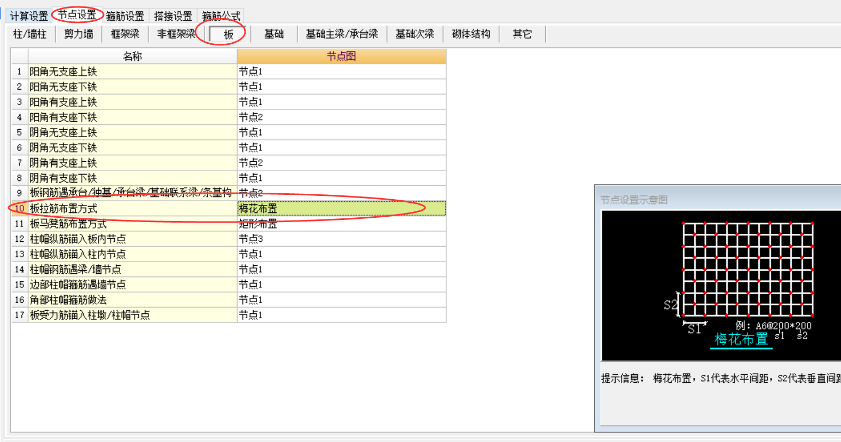841x442 pixels.
Task: Select the 基础次梁 category button
Action: [x=414, y=34]
